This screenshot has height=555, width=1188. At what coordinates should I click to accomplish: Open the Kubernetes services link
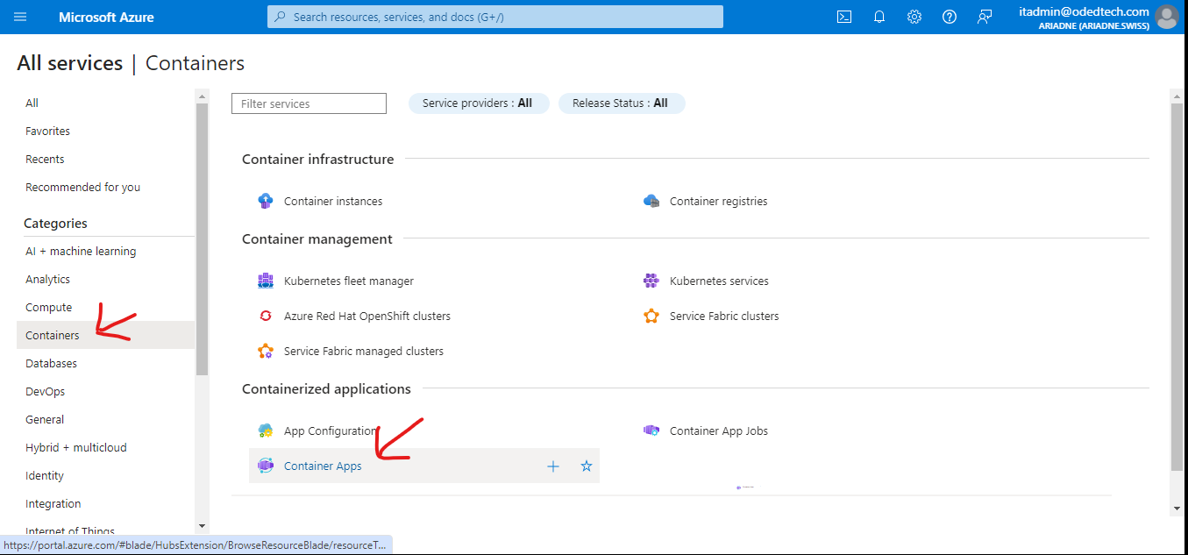(719, 281)
